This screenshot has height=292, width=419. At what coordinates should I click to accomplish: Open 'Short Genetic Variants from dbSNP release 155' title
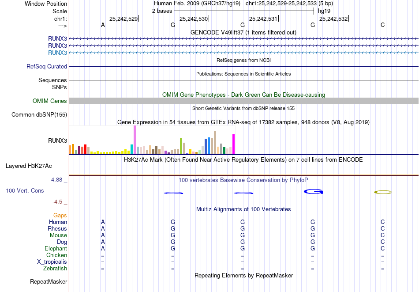coord(243,108)
